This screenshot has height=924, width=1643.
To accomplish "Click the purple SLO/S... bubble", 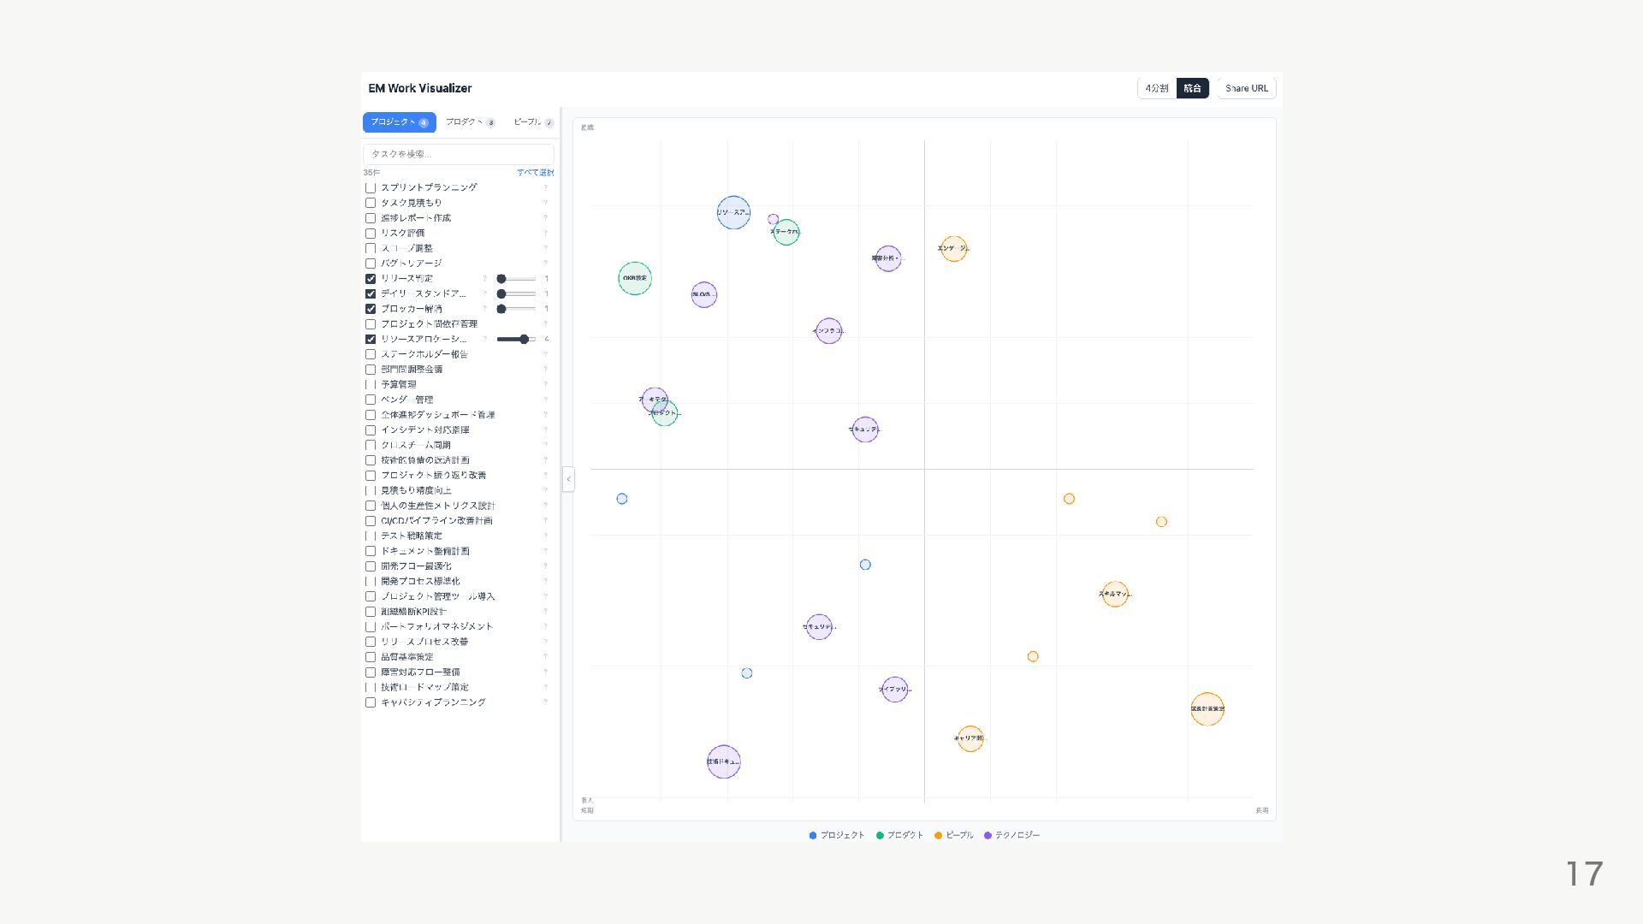I will [x=703, y=294].
